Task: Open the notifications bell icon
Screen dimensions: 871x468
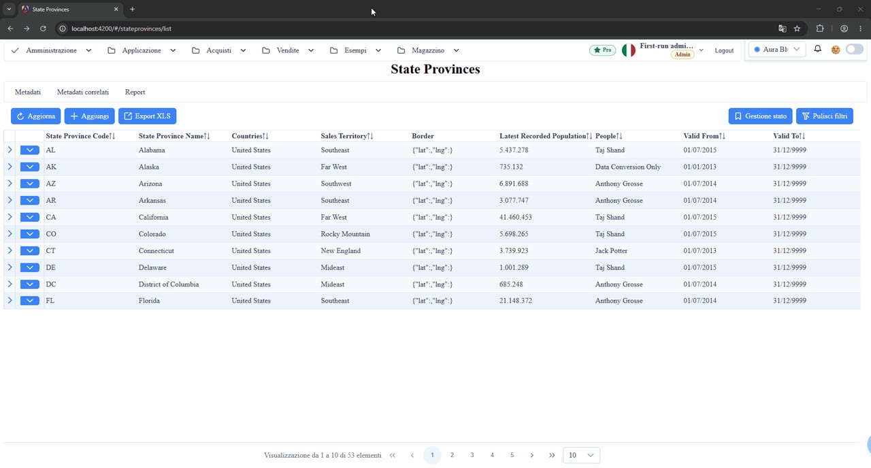Action: 818,50
